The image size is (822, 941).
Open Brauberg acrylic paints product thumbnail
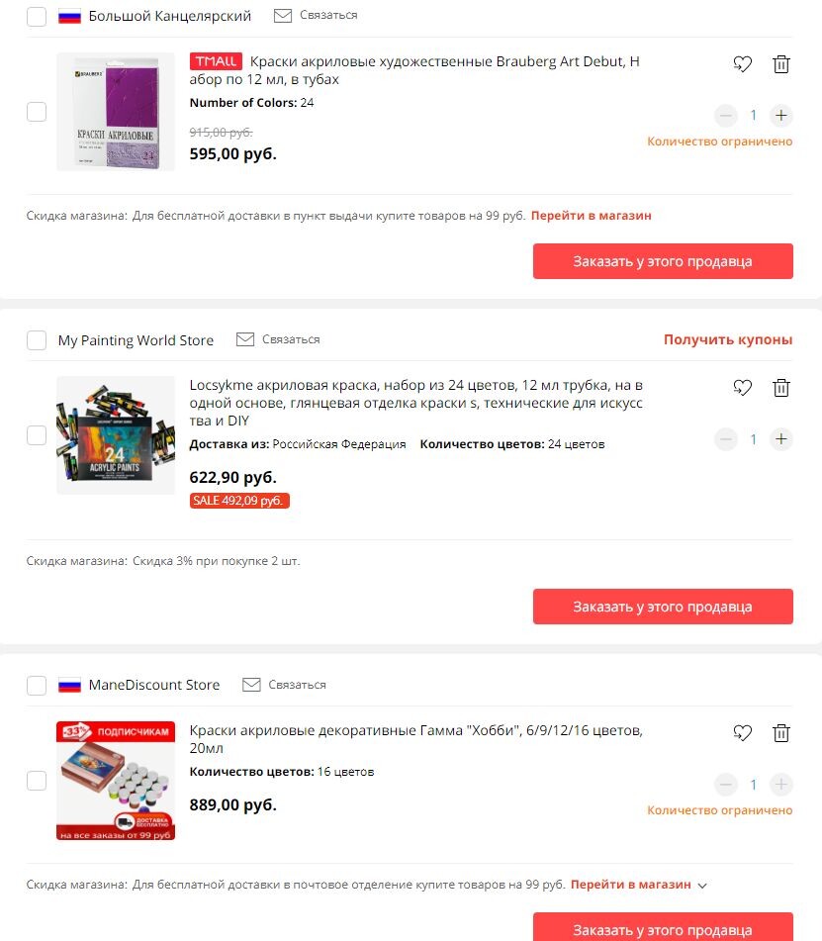(x=116, y=112)
